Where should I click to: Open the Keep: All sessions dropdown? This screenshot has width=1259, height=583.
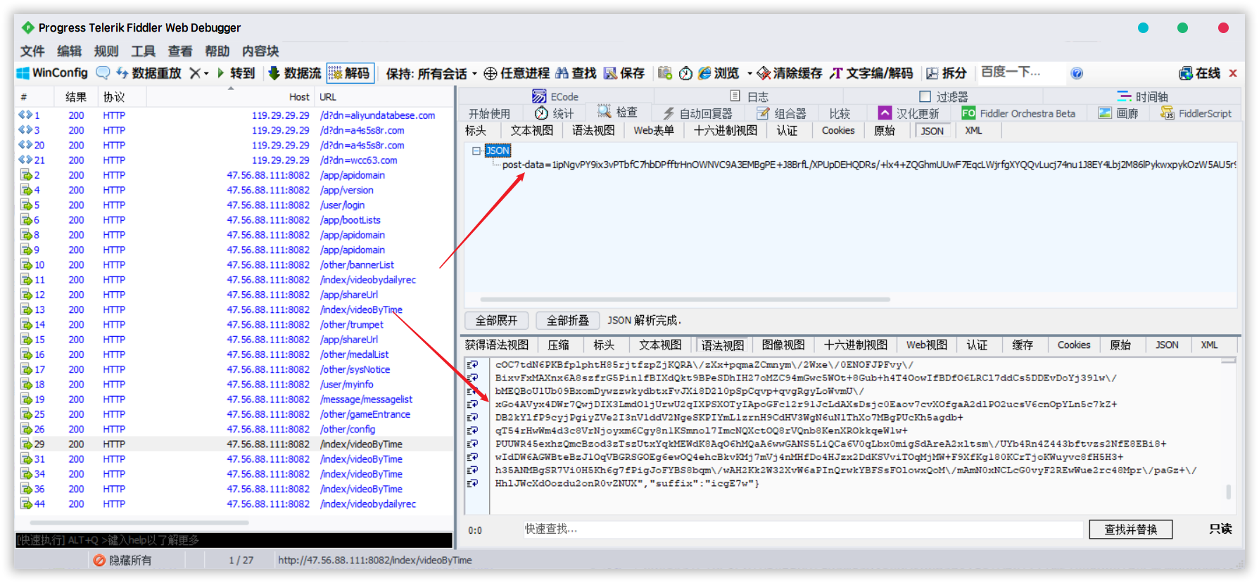tap(431, 73)
